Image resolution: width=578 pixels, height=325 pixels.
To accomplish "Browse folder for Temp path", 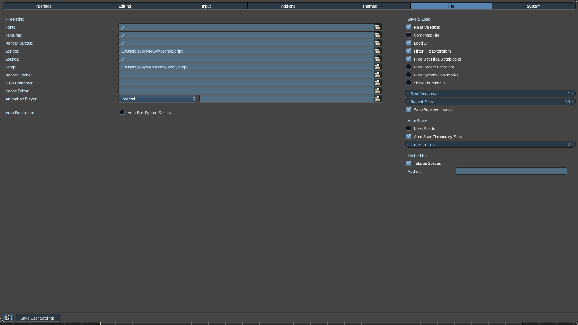I will coord(378,67).
